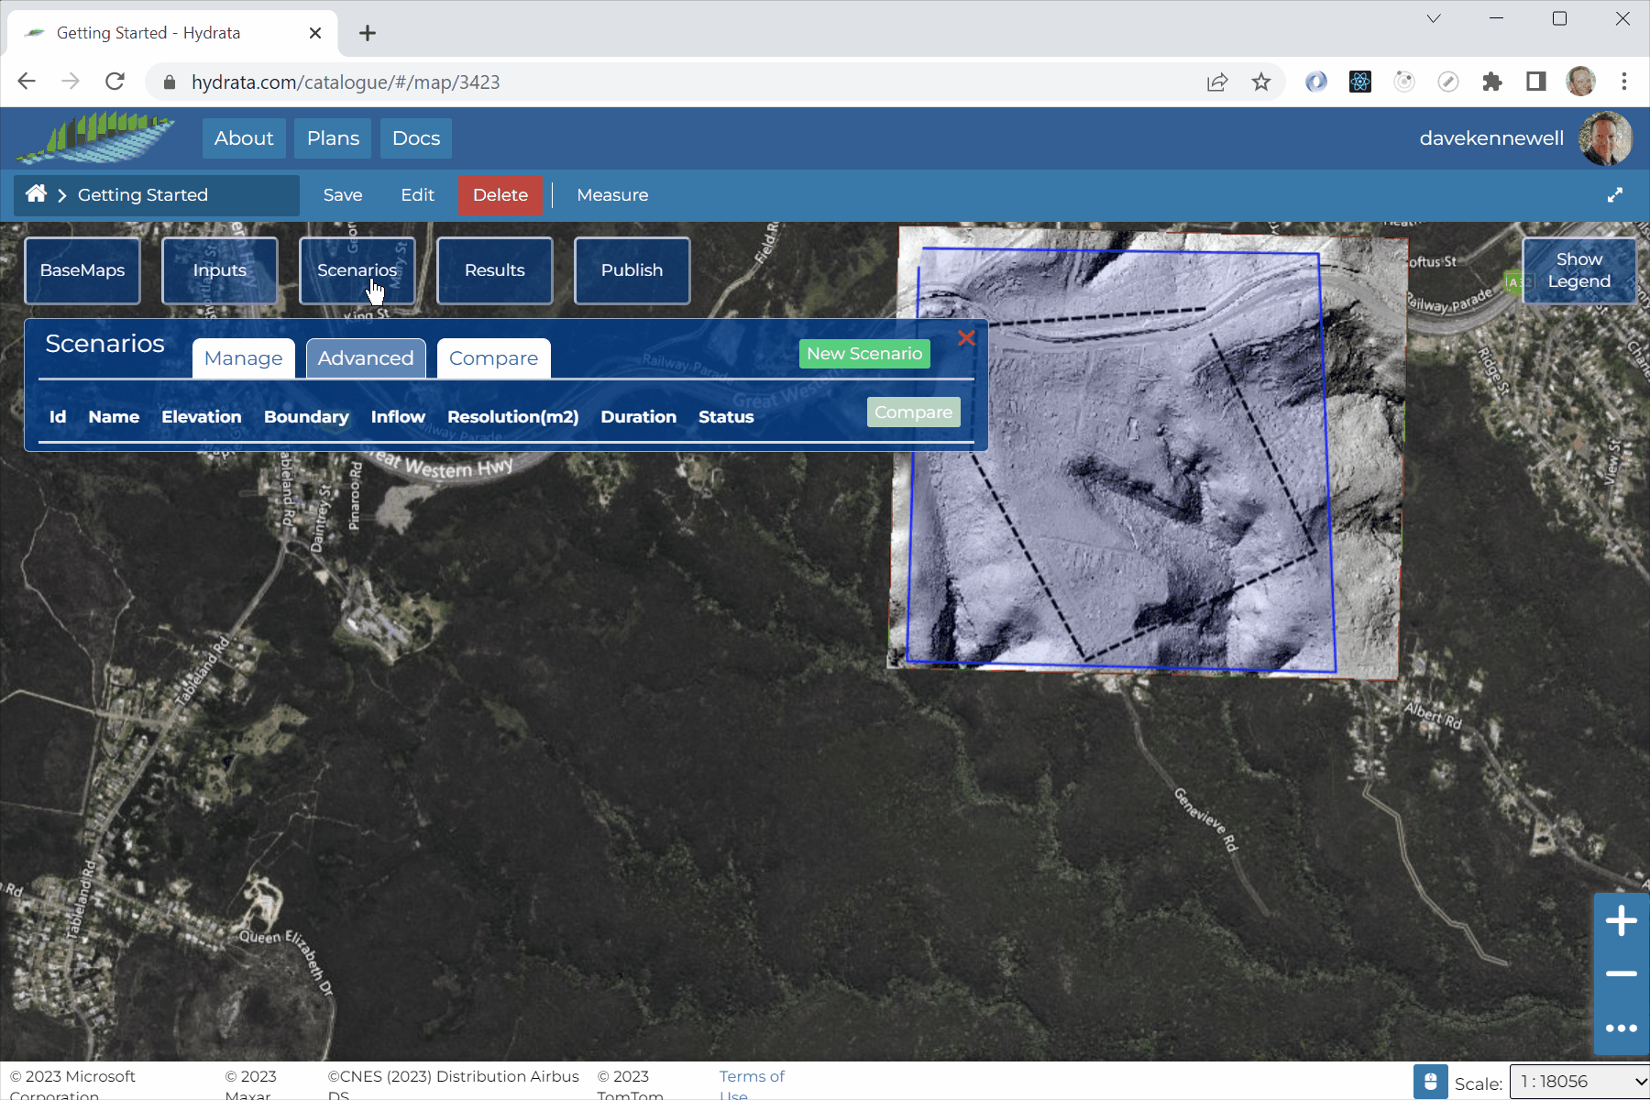Open the user profile avatar
This screenshot has width=1650, height=1100.
(1604, 138)
